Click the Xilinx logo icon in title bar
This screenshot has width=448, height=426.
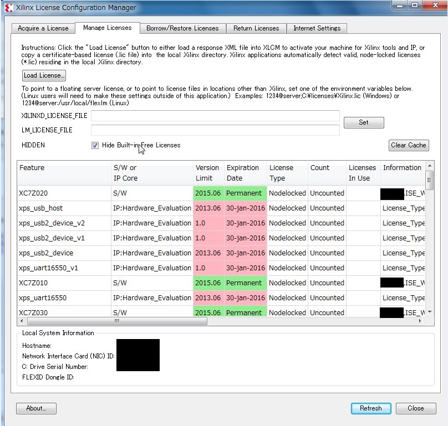[9, 8]
